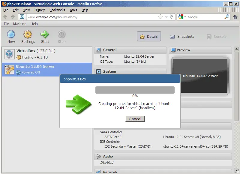Open address bar history dropdown arrow
This screenshot has width=240, height=174.
click(x=166, y=17)
